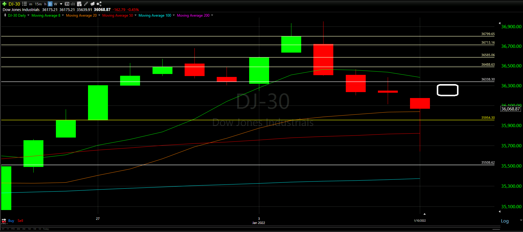Click the 35954.30 yellow line label
Viewport: 523px width, 232px height.
point(488,118)
